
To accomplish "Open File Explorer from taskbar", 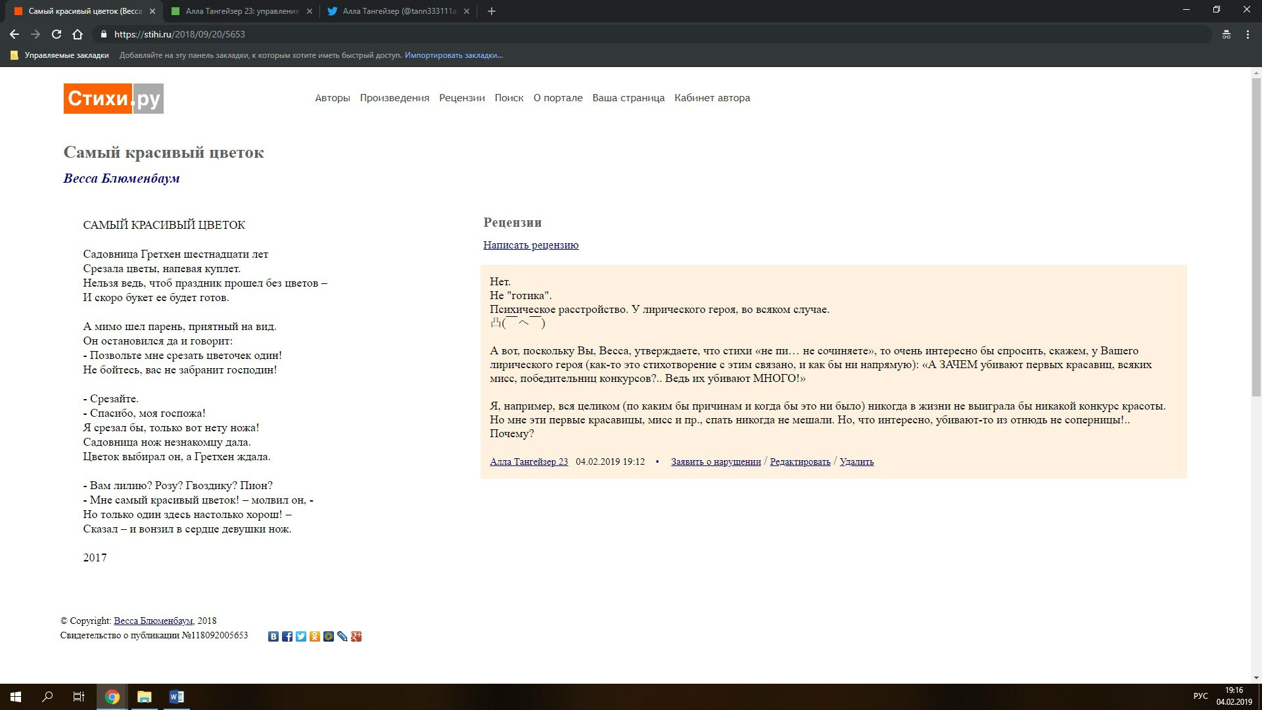I will tap(144, 697).
